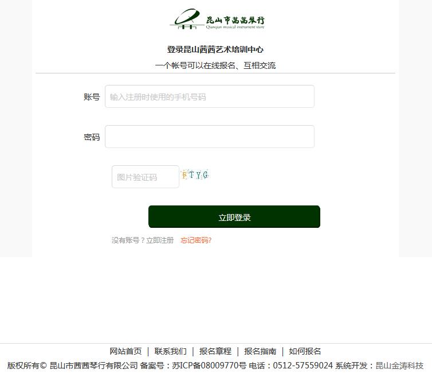Go to 网站首页 in footer
Viewport: 432px width, 373px height.
(125, 351)
